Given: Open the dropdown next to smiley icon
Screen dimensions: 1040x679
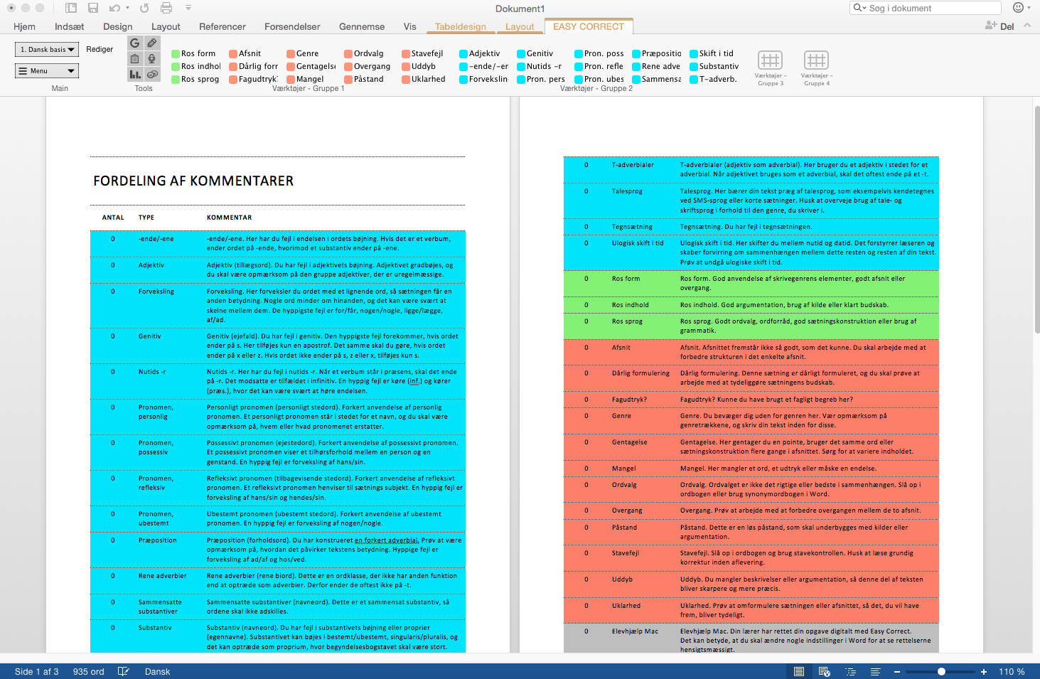Looking at the screenshot, I should 1029,8.
